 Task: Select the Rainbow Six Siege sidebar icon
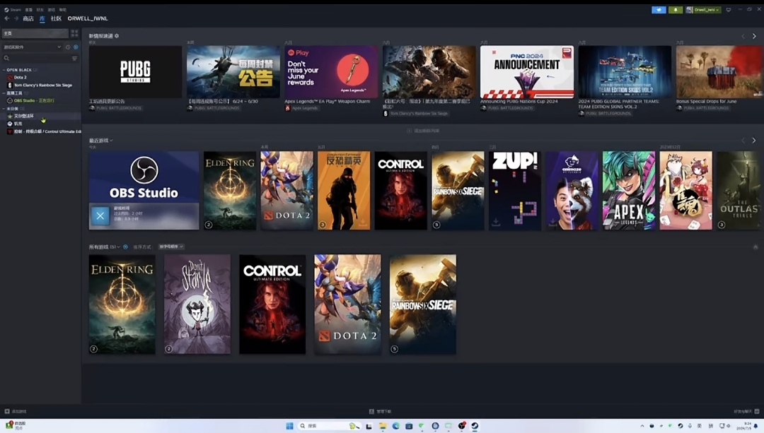click(10, 85)
